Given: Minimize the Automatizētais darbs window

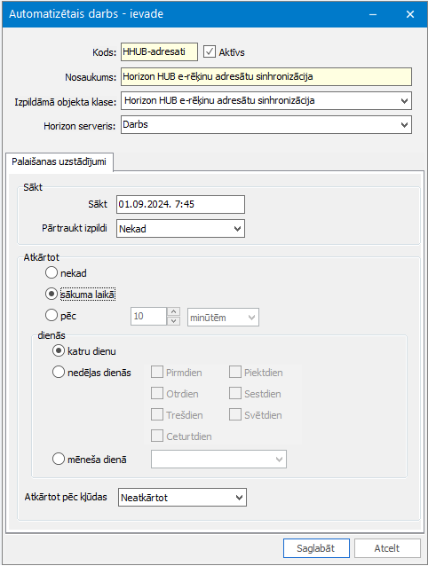Looking at the screenshot, I should click(373, 14).
